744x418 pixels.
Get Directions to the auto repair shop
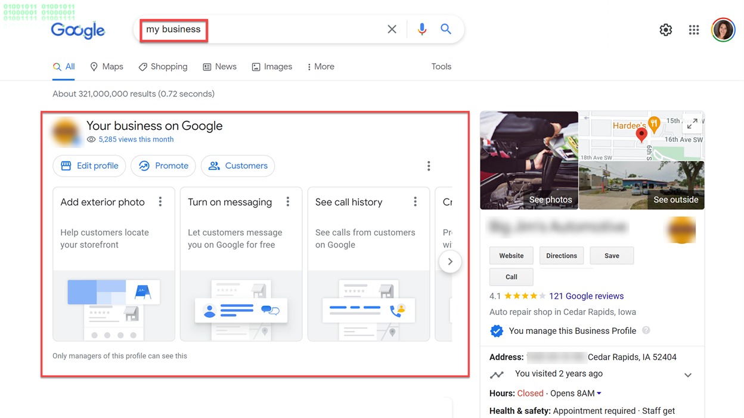(x=562, y=255)
